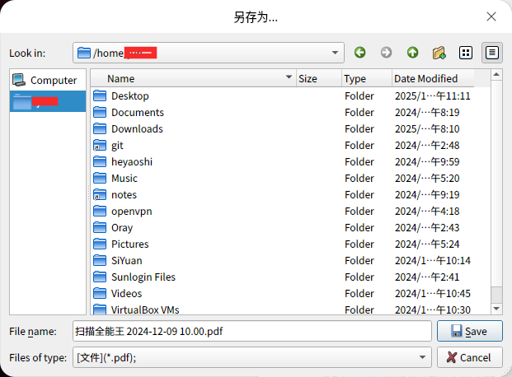Select the SiYuan folder icon

(x=100, y=261)
